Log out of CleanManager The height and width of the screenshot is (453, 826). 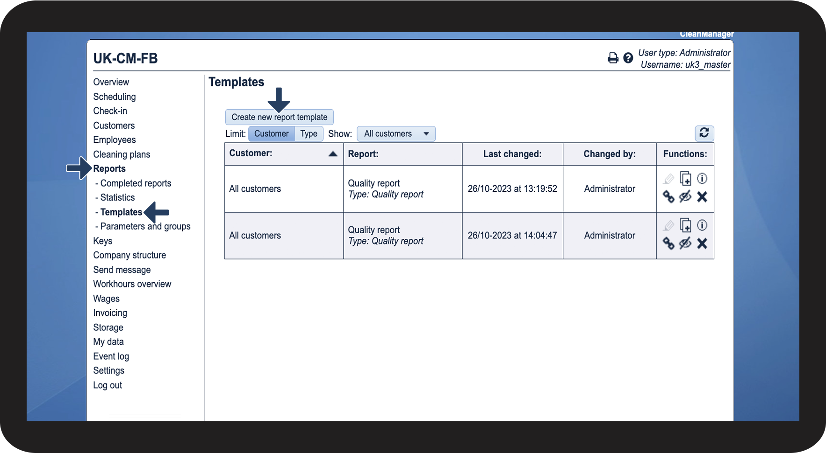pos(107,385)
